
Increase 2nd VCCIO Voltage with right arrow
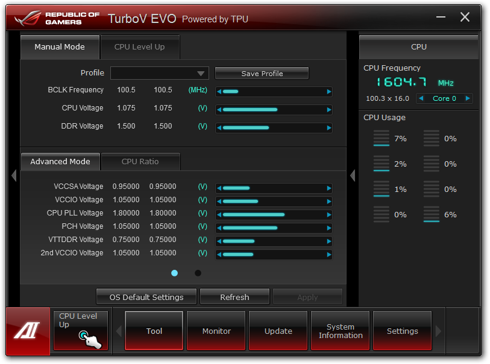pyautogui.click(x=328, y=255)
